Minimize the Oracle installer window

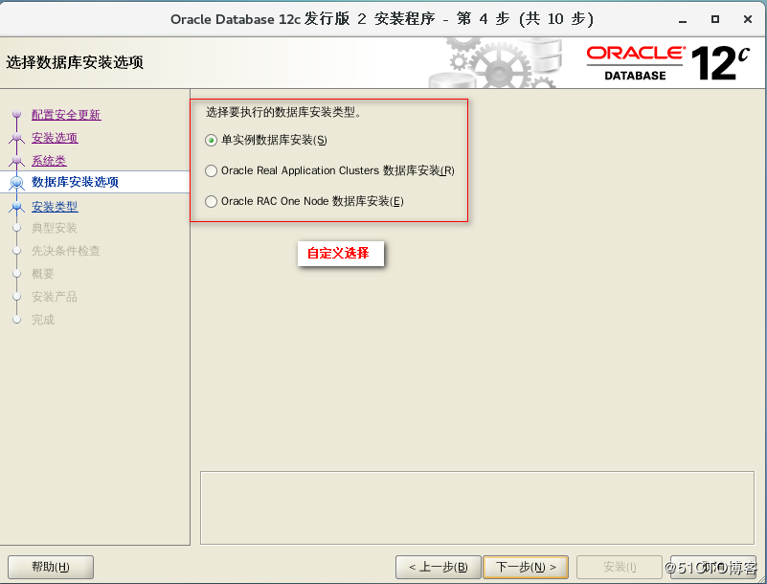coord(683,19)
